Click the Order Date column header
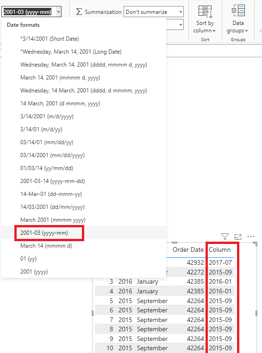This screenshot has width=262, height=353. point(188,250)
